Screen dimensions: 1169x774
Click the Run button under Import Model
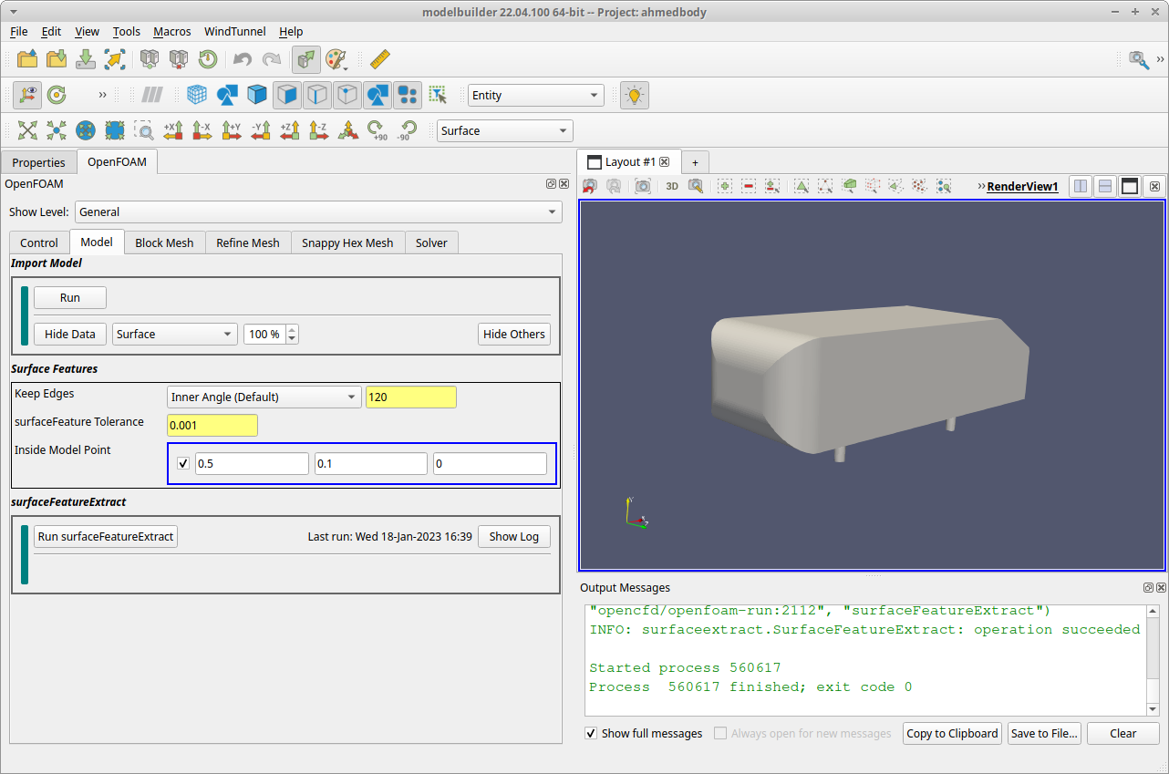tap(70, 297)
